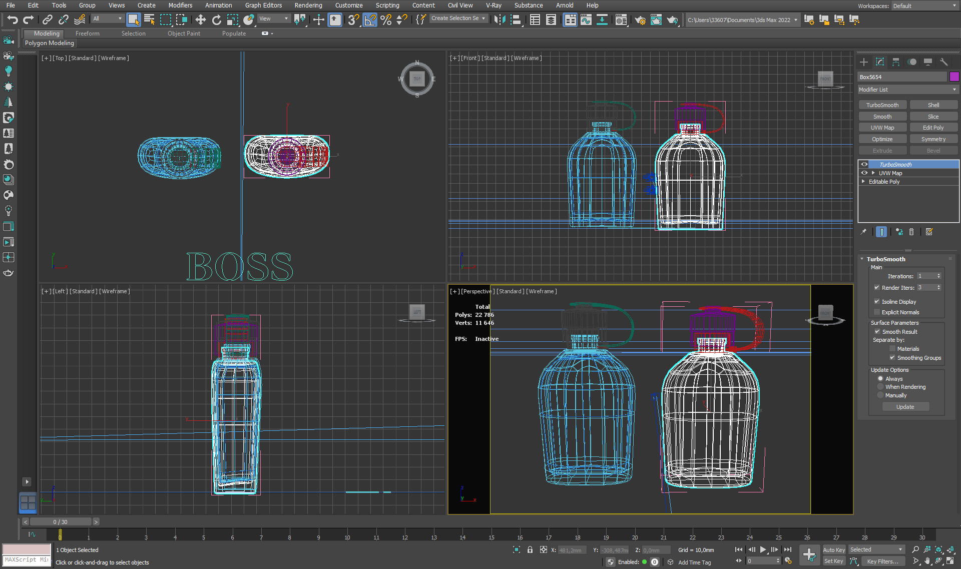
Task: Open the Create command panel tab
Action: click(x=864, y=62)
